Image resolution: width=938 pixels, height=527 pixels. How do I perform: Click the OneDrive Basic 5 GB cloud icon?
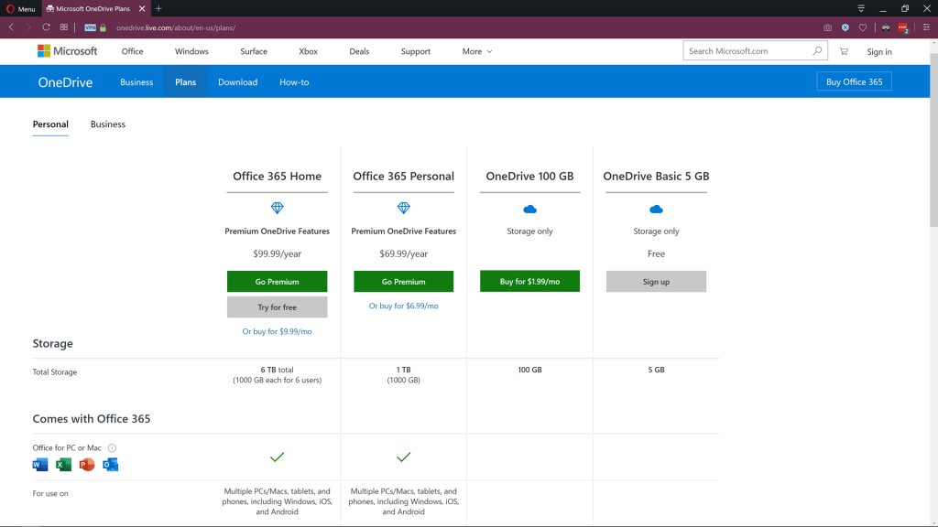[656, 210]
